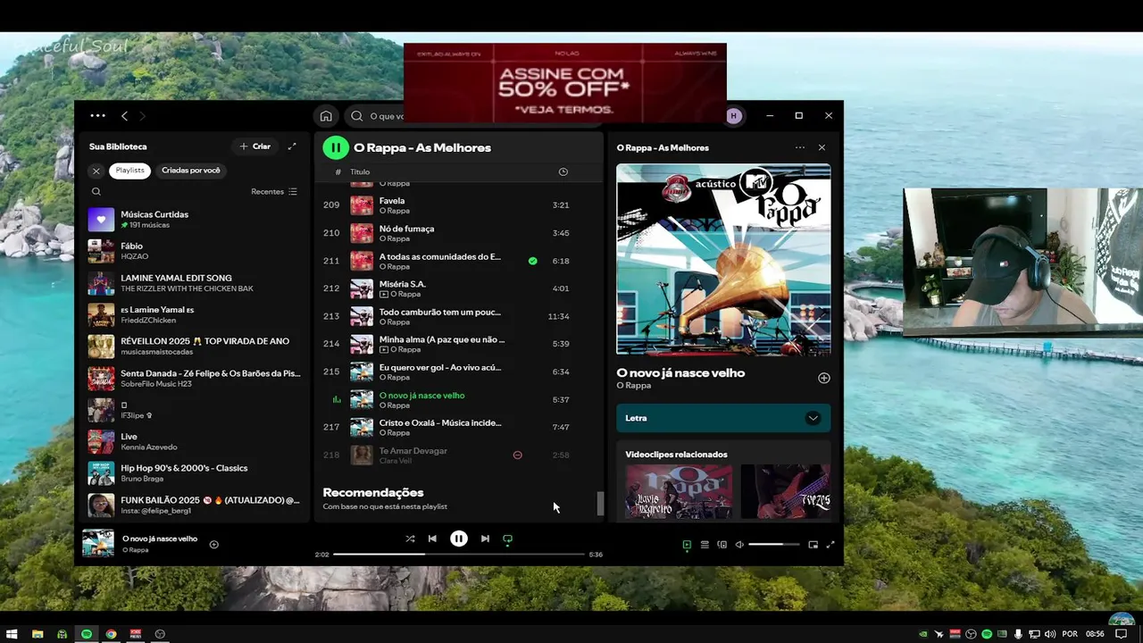
Task: Enter full screen player icon
Action: 830,545
